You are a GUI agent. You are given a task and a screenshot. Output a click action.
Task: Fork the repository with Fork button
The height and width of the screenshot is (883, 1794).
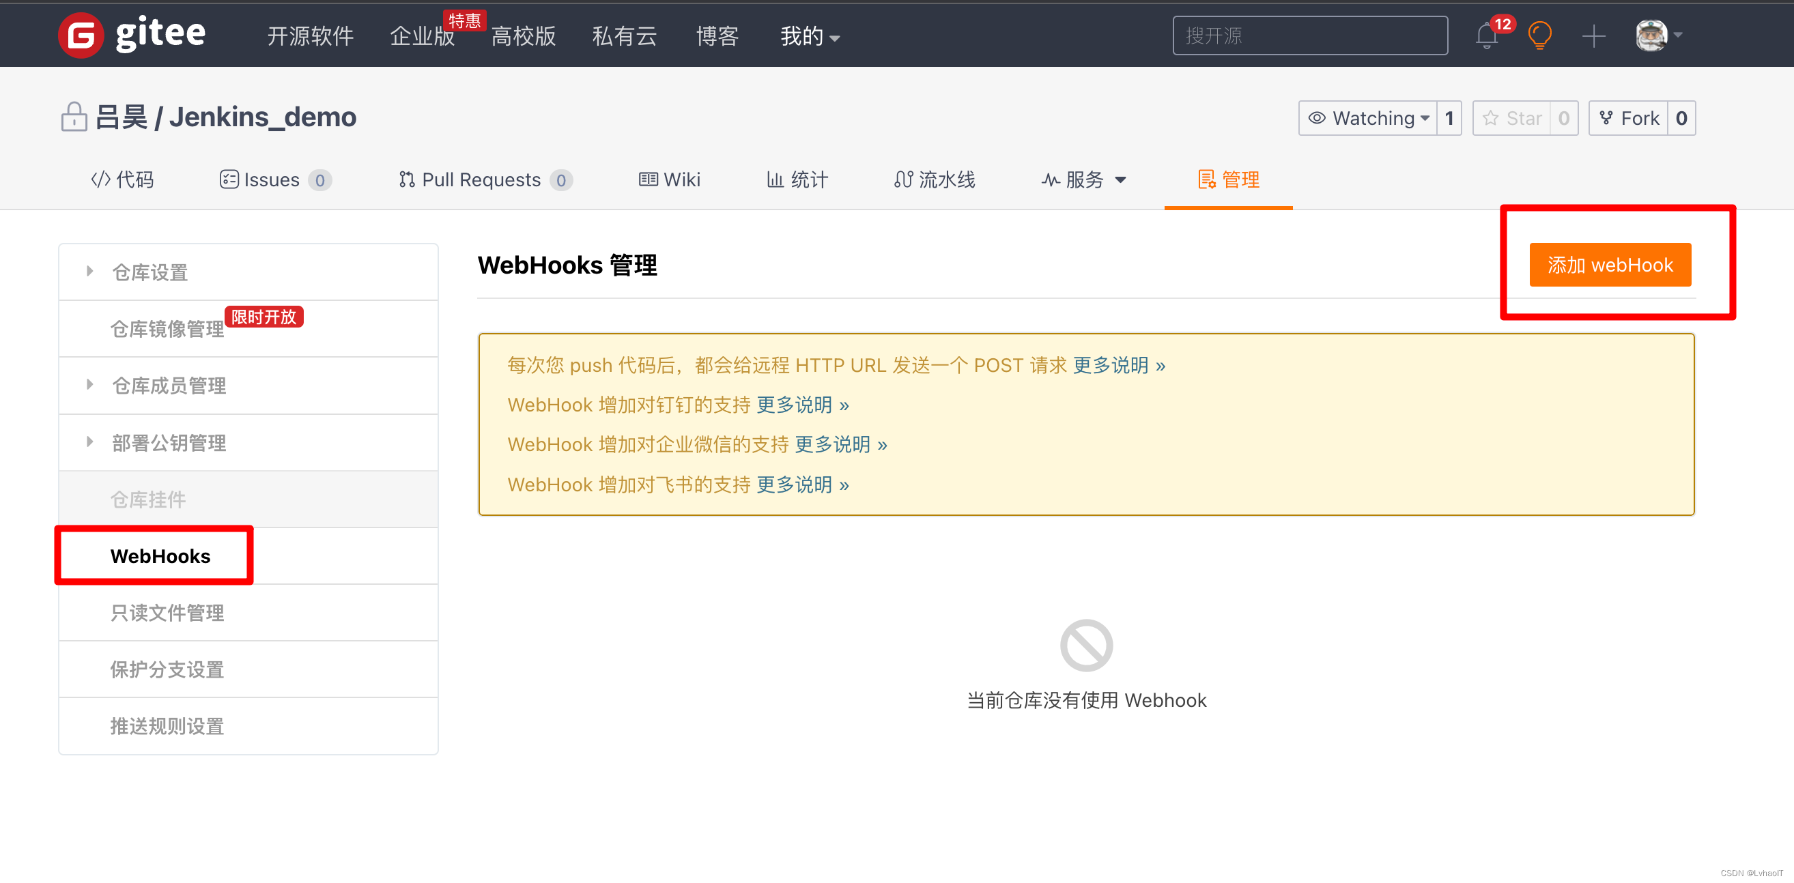click(1628, 118)
